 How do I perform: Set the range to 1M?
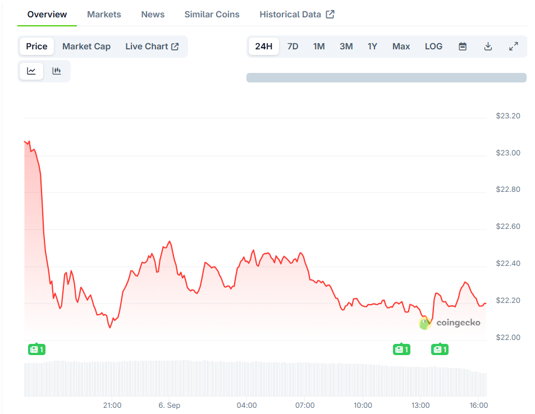click(x=319, y=47)
